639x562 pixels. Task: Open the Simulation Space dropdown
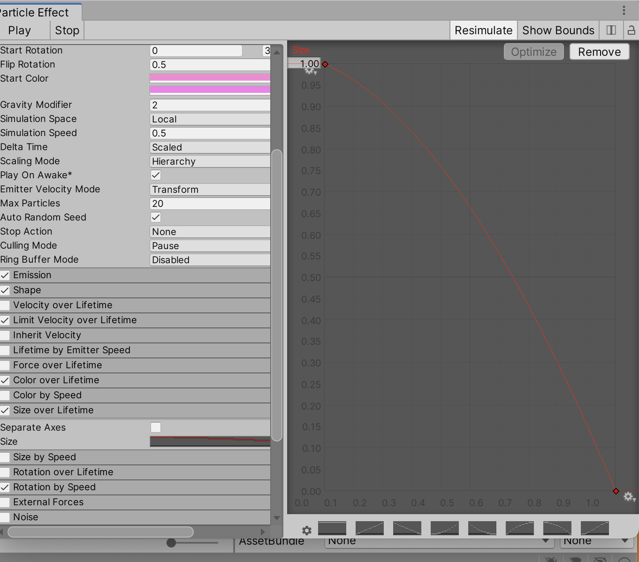210,119
